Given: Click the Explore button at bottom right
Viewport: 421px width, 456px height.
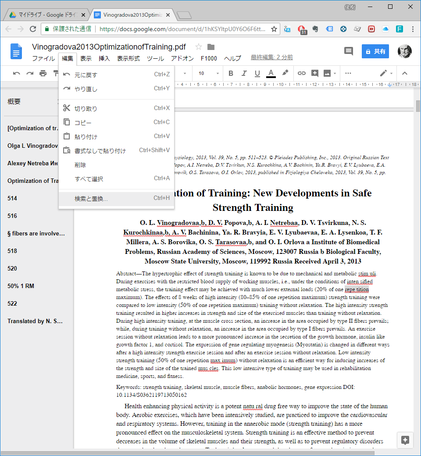Looking at the screenshot, I should click(405, 440).
